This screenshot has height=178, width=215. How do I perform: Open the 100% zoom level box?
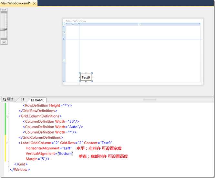4,10
